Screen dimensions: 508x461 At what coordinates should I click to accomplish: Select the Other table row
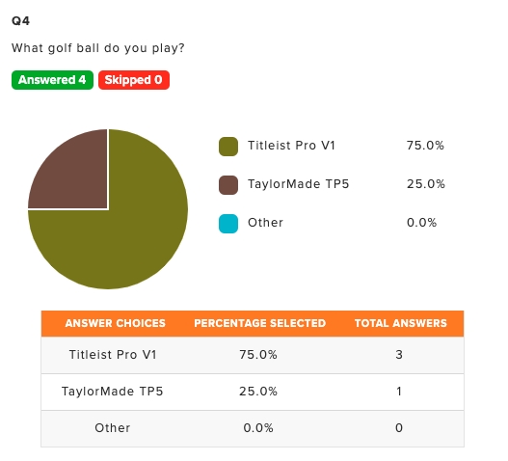tap(253, 428)
